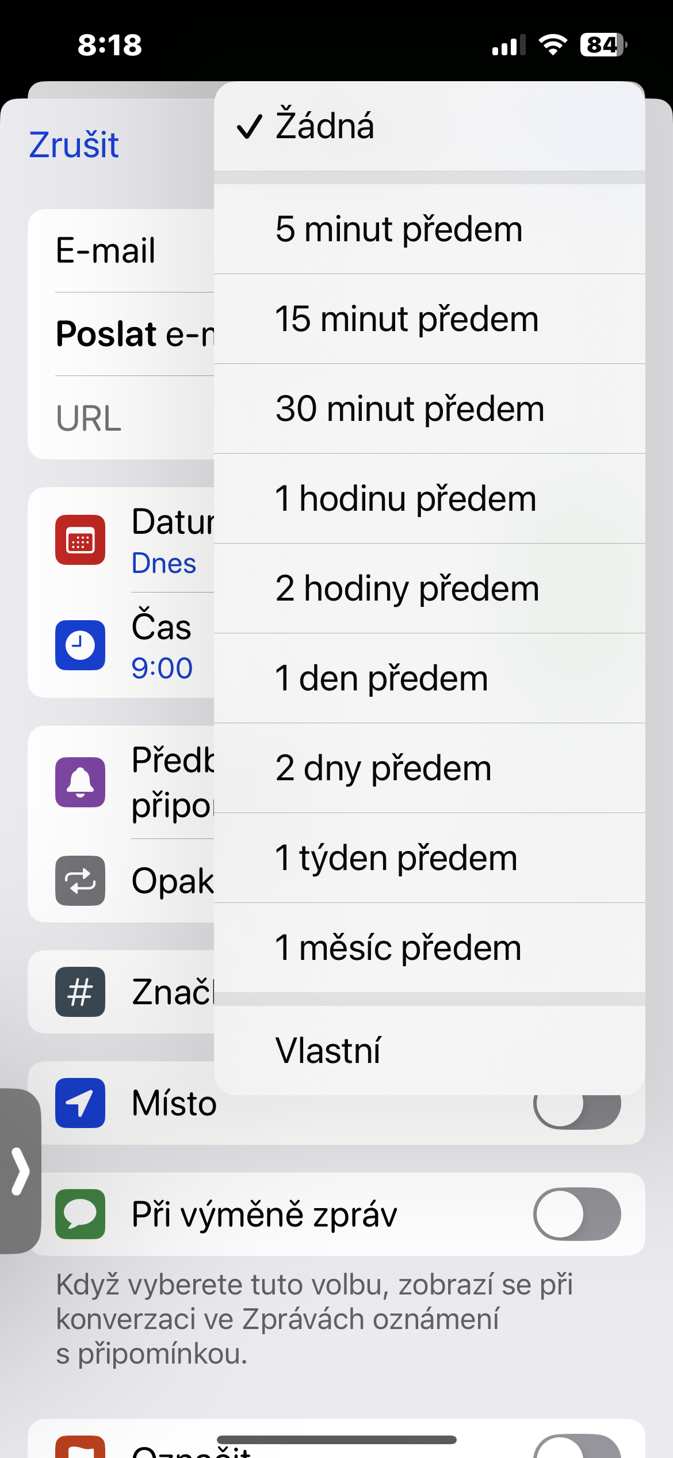673x1458 pixels.
Task: Tap the Dnes date value
Action: (164, 563)
